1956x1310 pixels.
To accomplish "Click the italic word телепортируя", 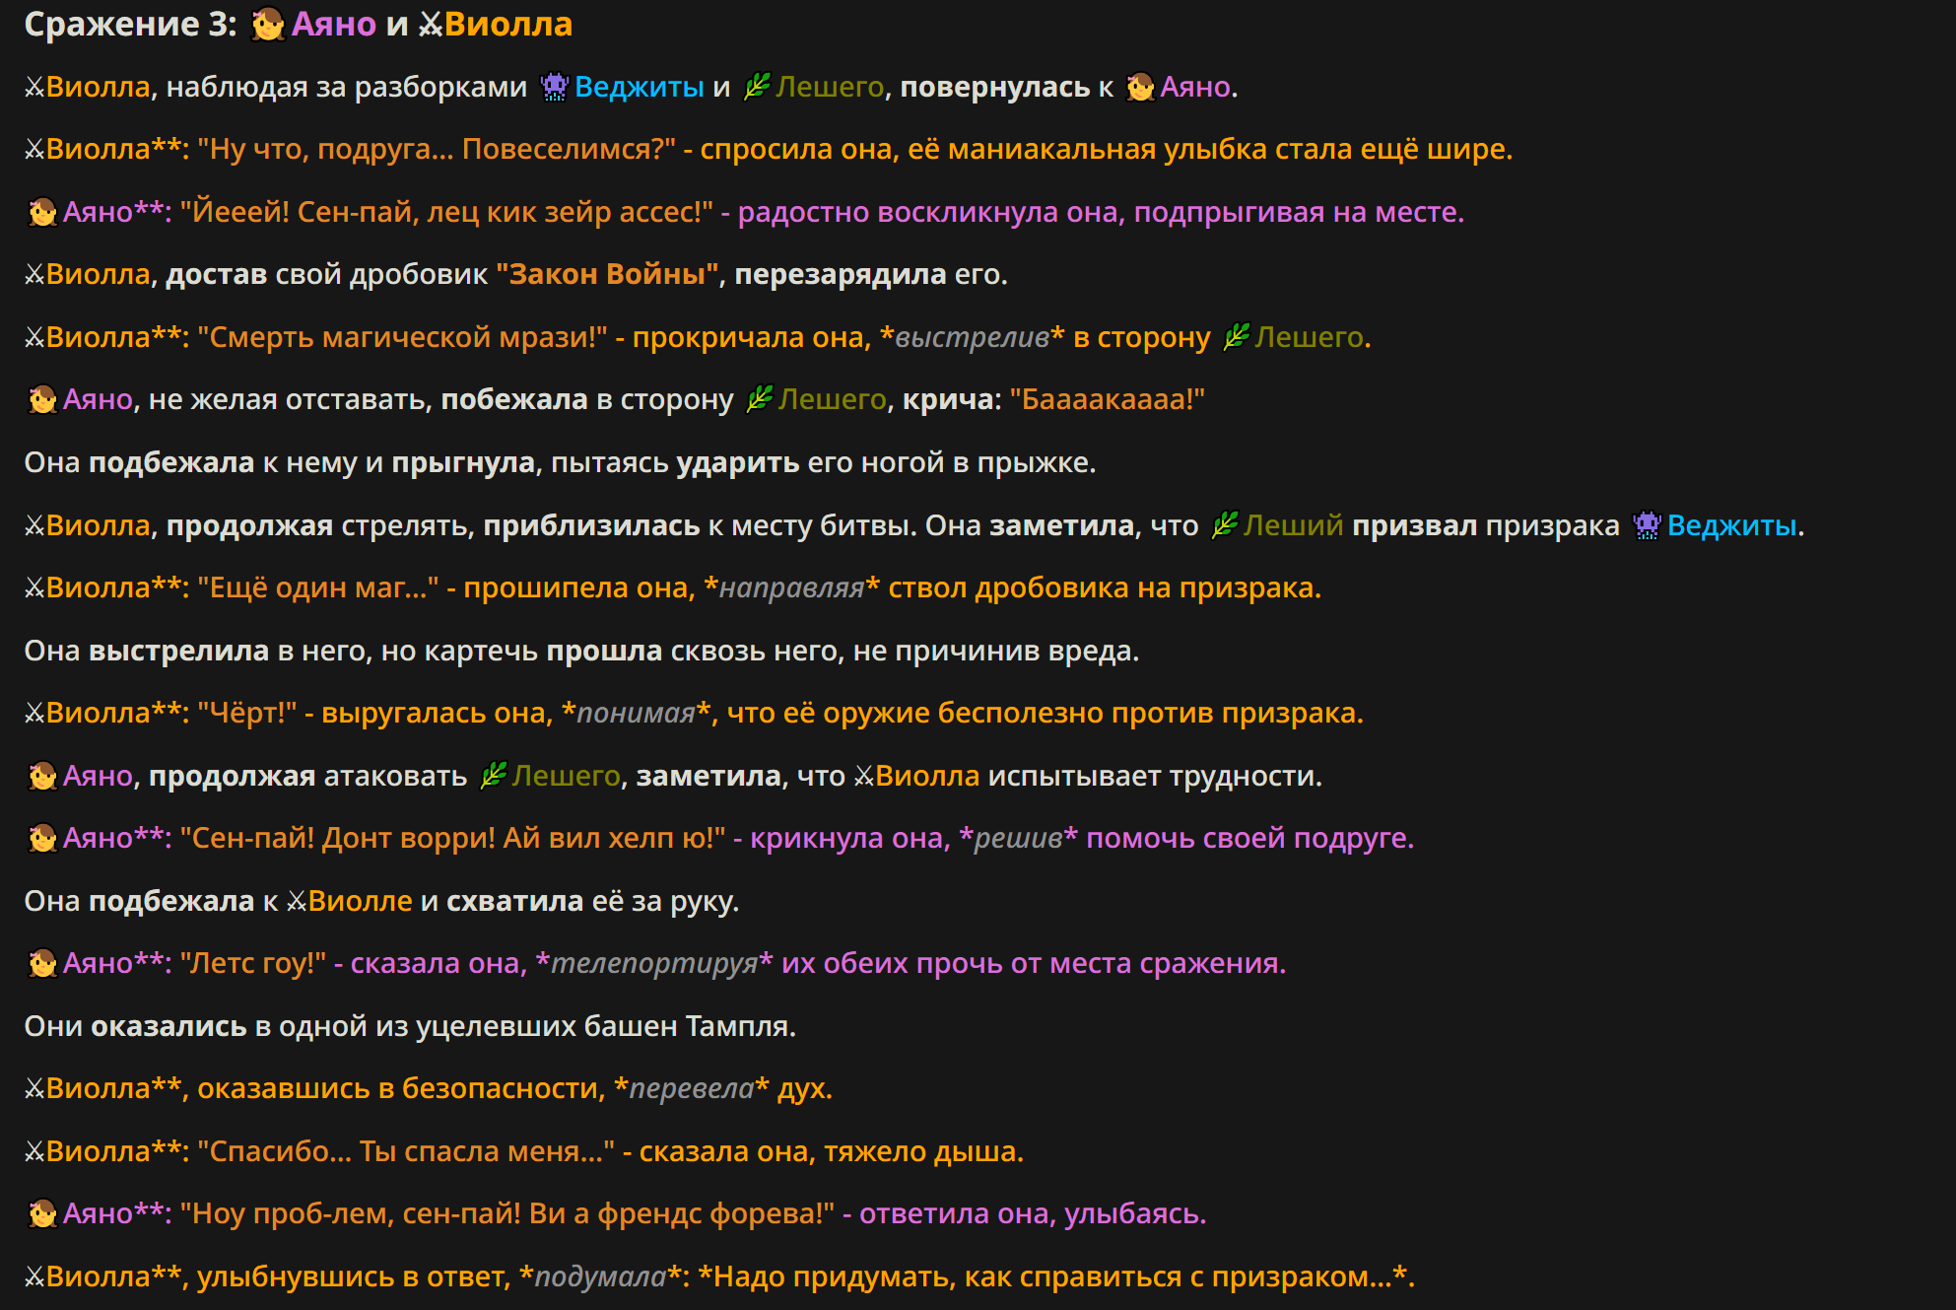I will pos(654,963).
